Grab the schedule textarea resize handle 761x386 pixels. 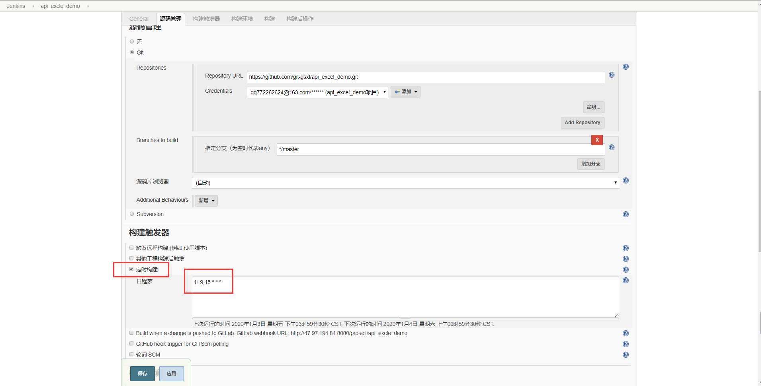tap(616, 315)
